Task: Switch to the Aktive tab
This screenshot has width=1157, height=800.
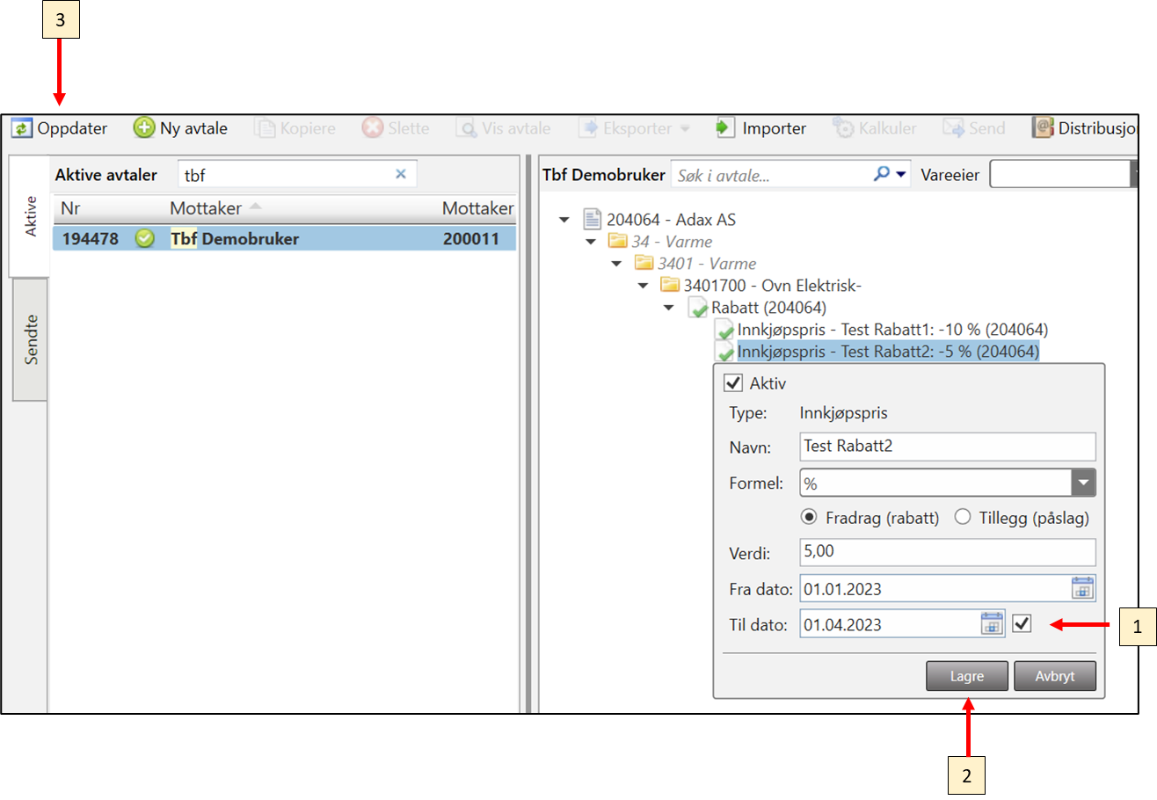Action: coord(31,218)
